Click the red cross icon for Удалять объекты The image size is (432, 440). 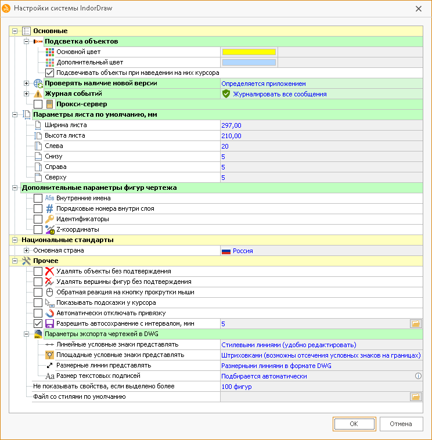(50, 271)
